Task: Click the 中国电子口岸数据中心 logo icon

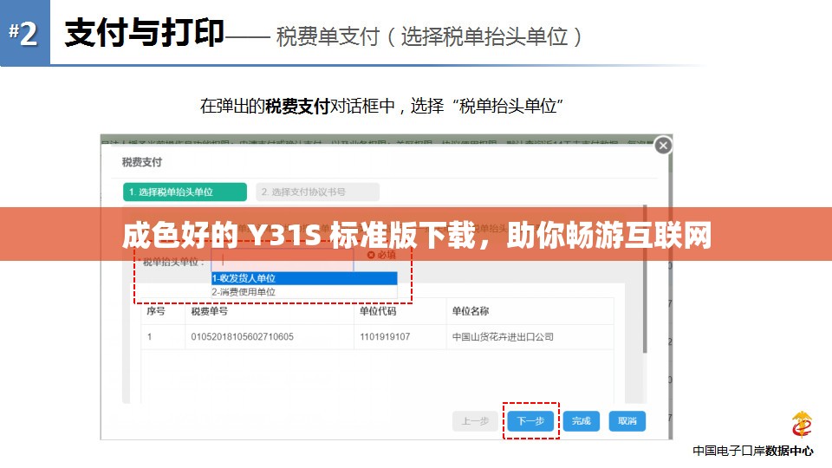Action: (801, 425)
